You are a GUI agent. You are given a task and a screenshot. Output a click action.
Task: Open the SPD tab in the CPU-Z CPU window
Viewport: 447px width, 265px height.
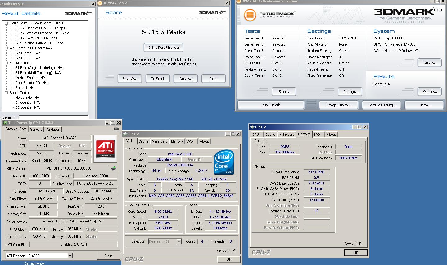pos(190,141)
